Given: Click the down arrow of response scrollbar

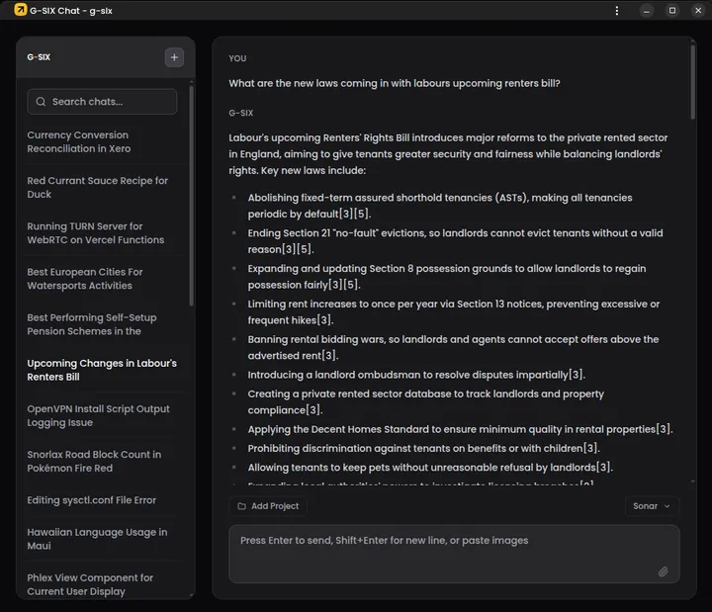Looking at the screenshot, I should (x=692, y=481).
